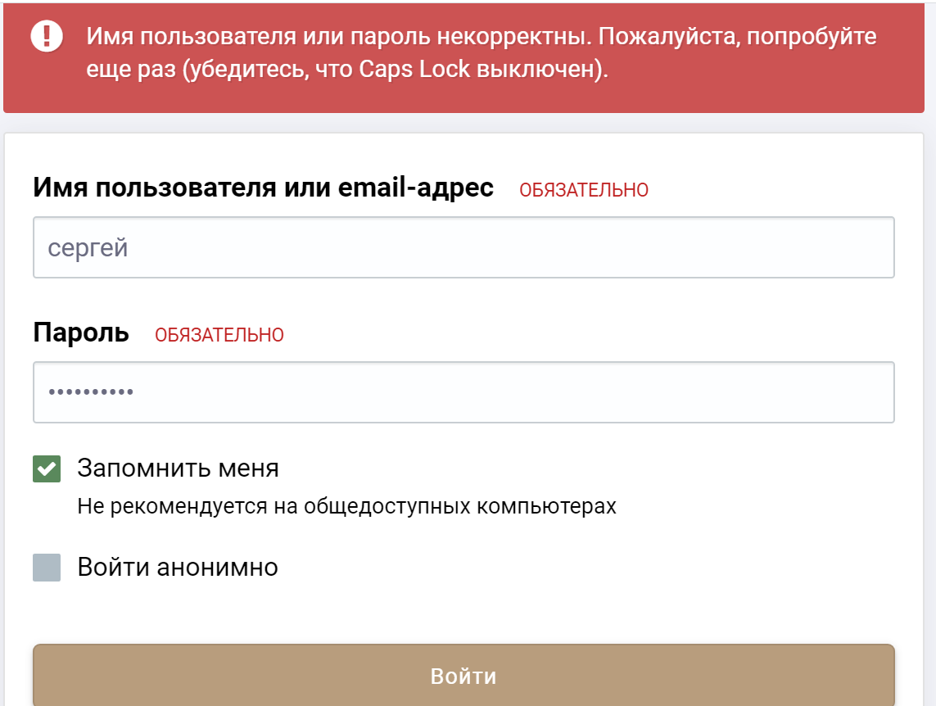Toggle remember me via "Запомнить меня" text
Screen dimensions: 936x706
(178, 468)
